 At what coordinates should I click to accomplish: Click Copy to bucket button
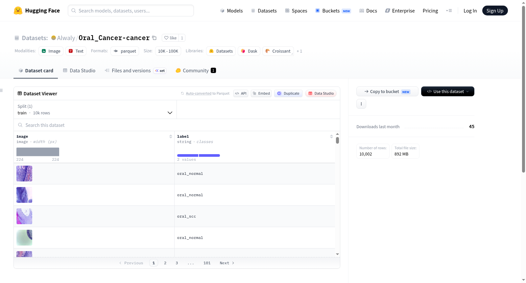point(387,91)
